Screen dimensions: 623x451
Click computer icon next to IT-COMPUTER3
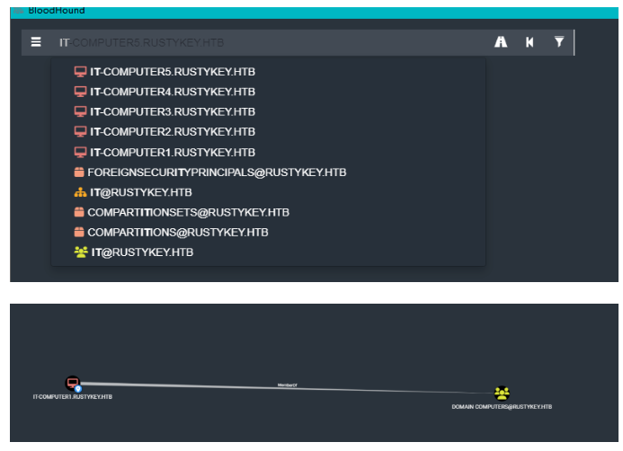point(80,111)
